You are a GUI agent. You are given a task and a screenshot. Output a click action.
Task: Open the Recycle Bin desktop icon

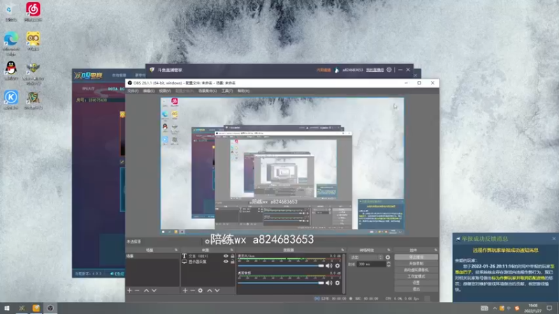tap(10, 12)
